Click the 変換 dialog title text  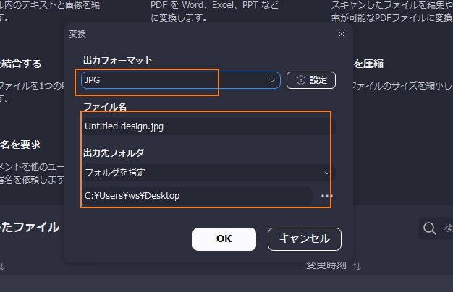[x=77, y=34]
